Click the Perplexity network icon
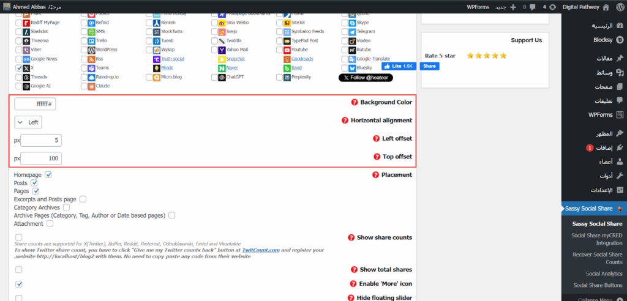This screenshot has width=627, height=301. pyautogui.click(x=287, y=77)
